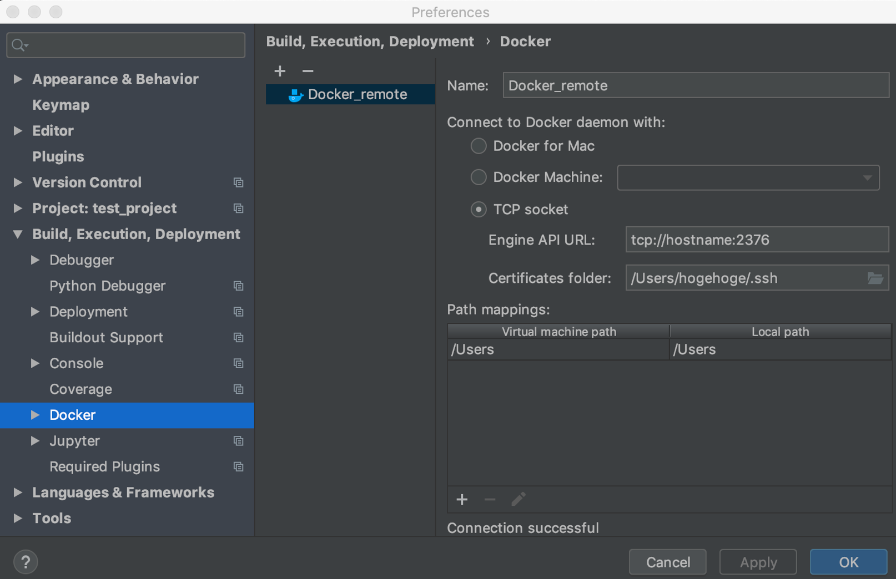Open the help question mark button
The height and width of the screenshot is (579, 896).
pos(26,562)
